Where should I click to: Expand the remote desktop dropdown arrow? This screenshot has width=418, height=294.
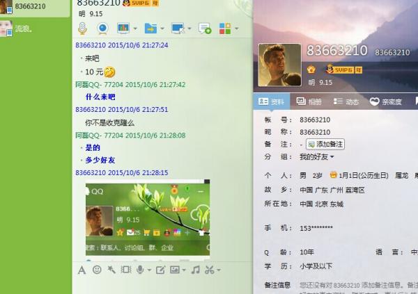pos(189,28)
